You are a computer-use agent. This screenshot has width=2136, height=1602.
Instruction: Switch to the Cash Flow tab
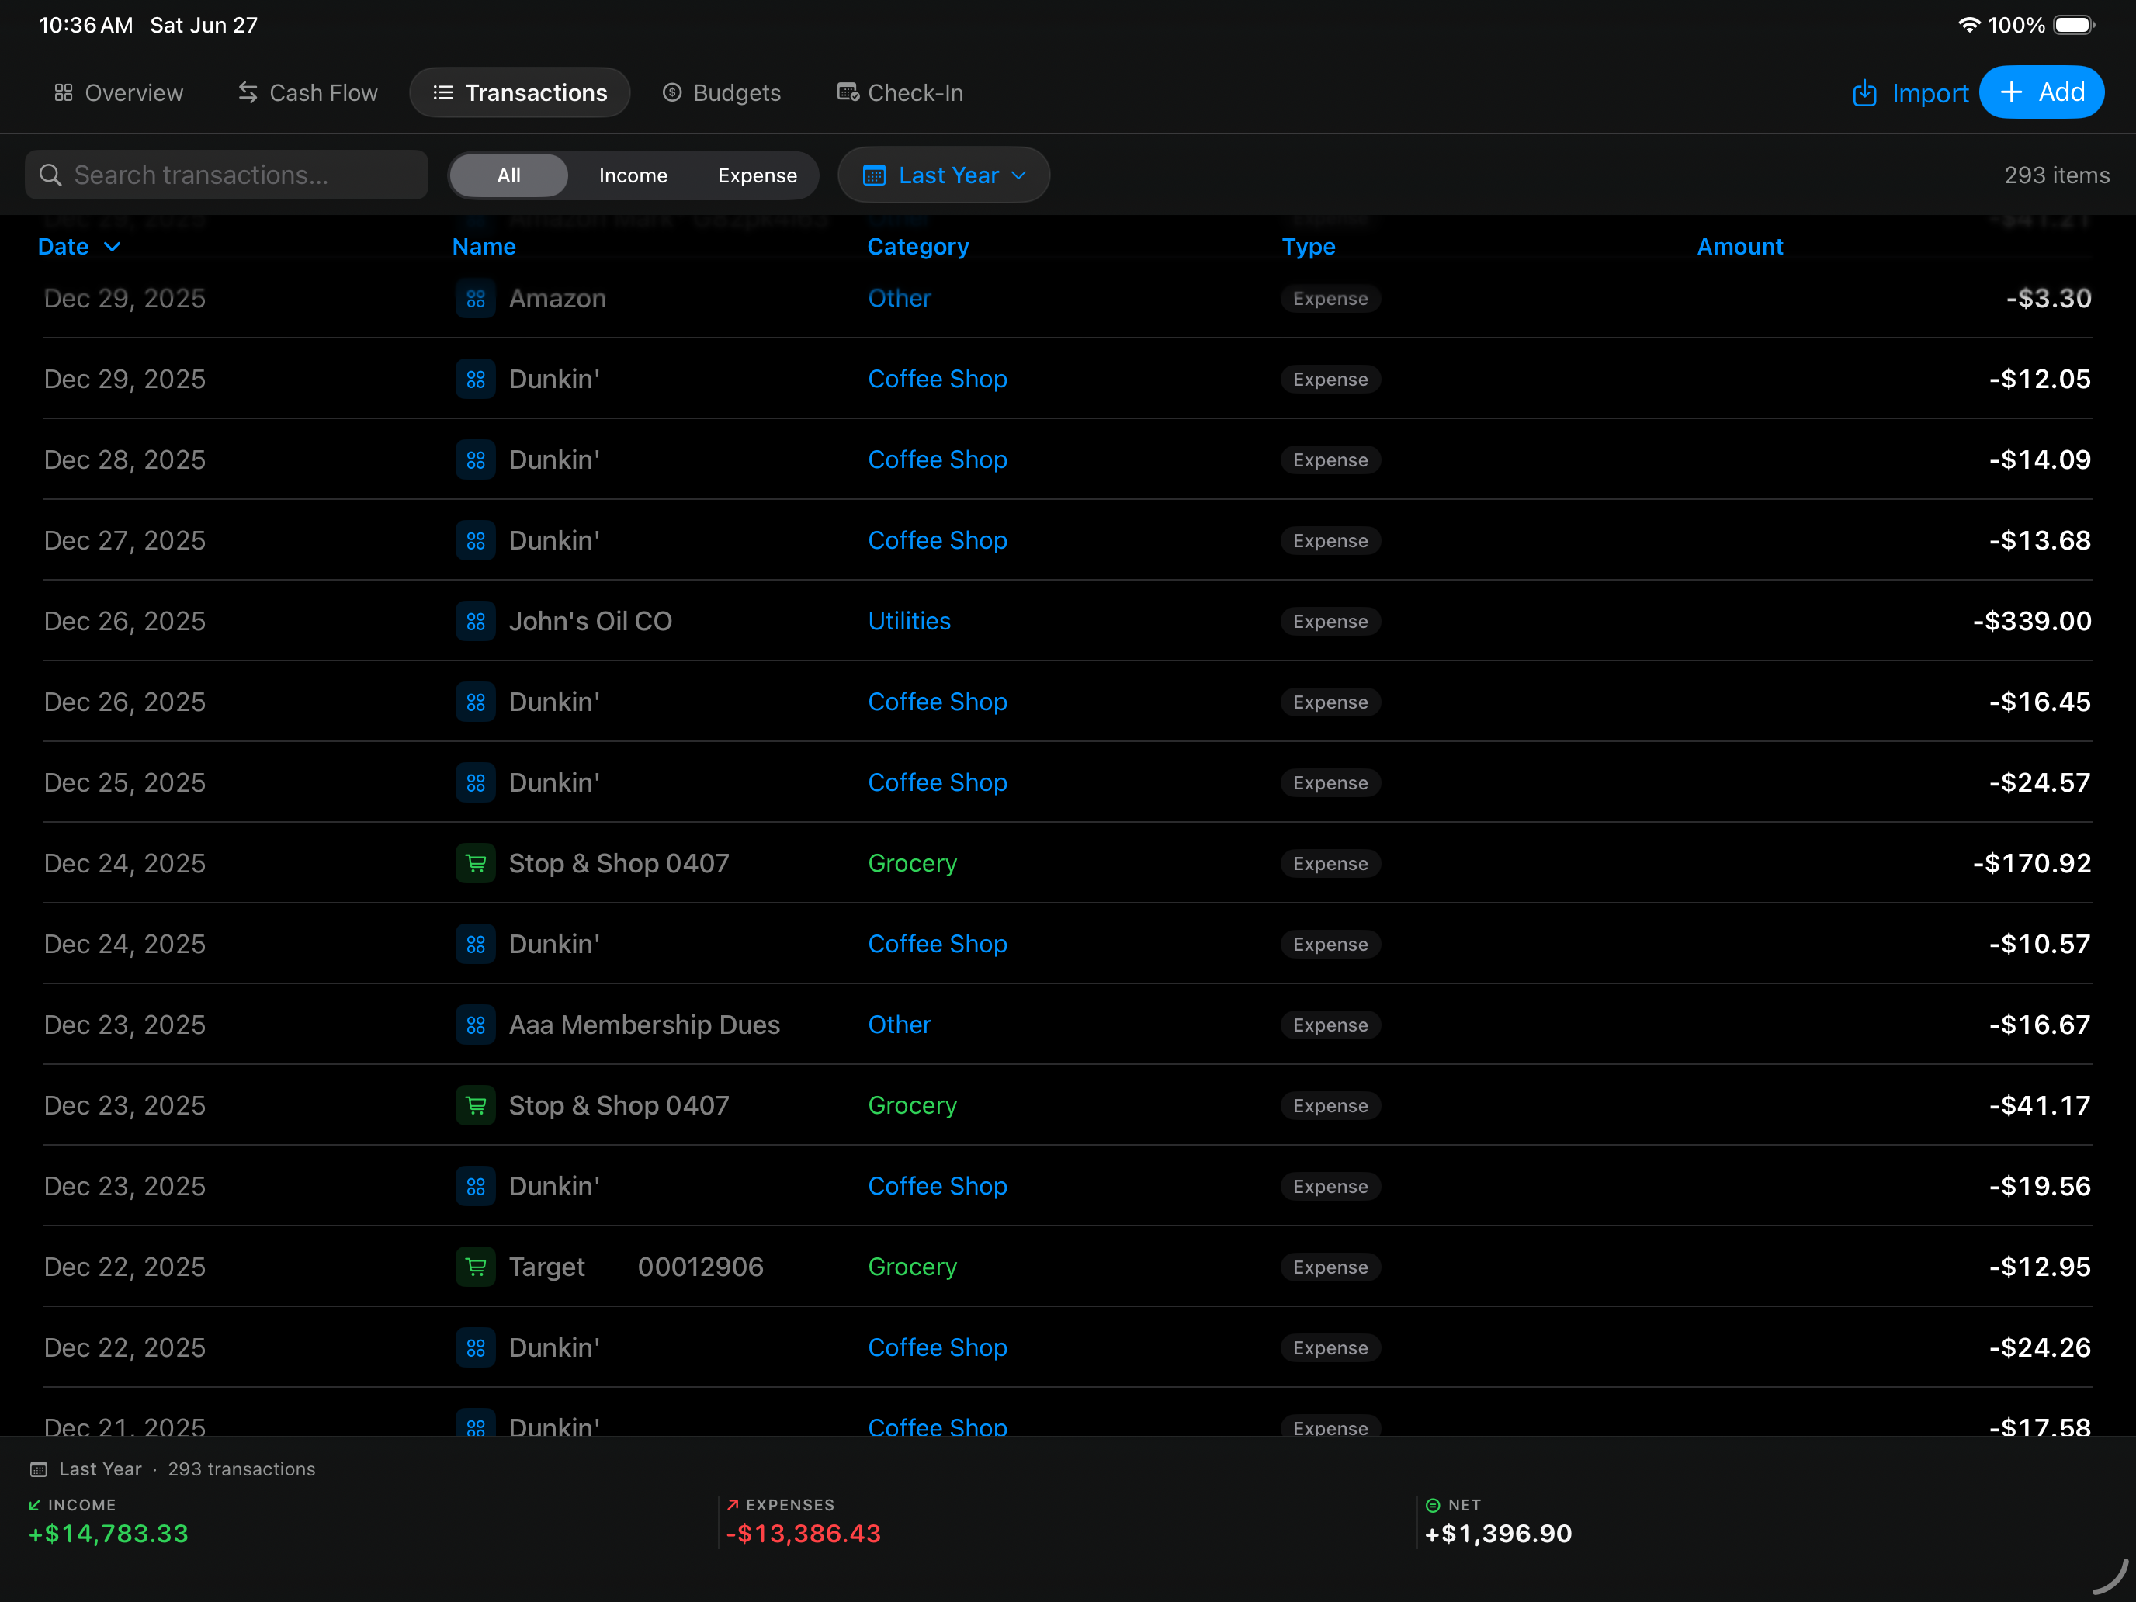[x=308, y=92]
